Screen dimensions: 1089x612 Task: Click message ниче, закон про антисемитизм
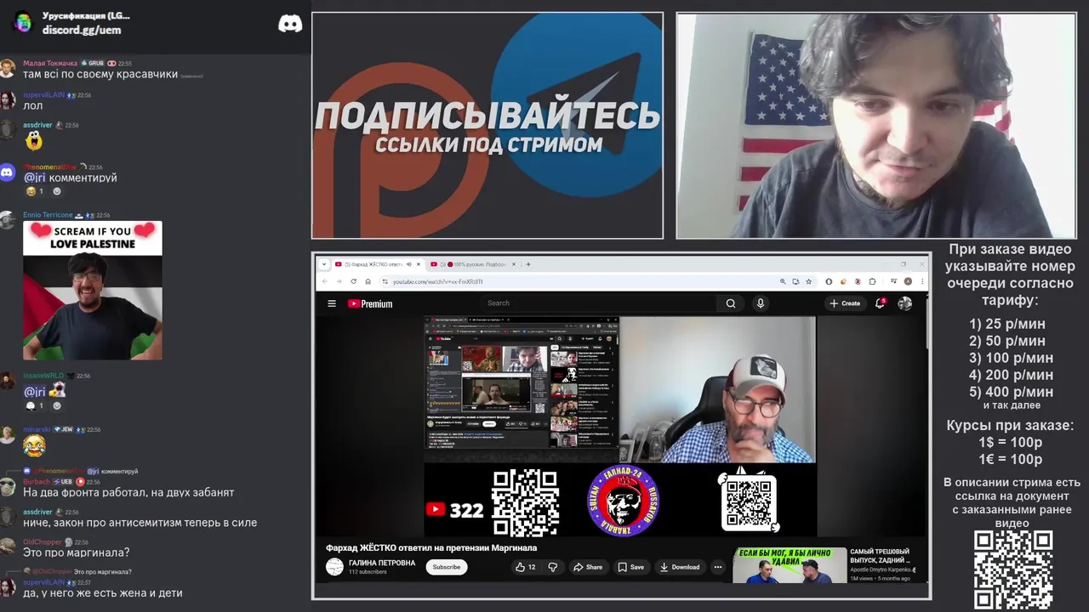140,523
